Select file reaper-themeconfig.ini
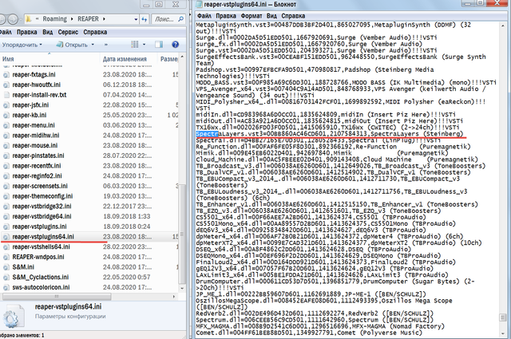511x339 pixels. [x=42, y=196]
